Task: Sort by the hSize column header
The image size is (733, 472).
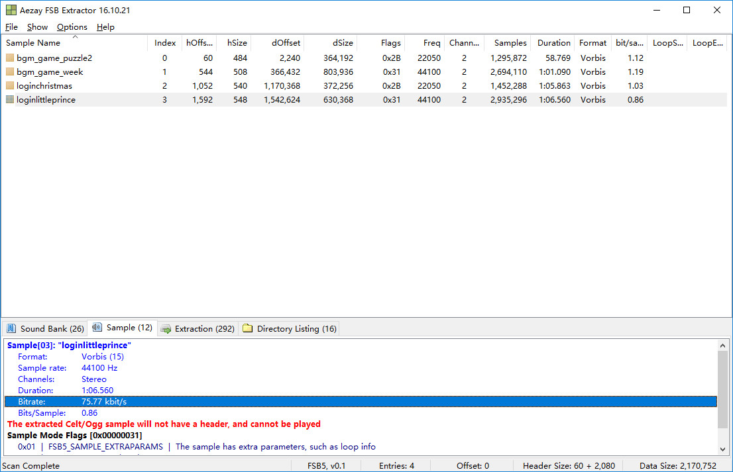Action: (234, 43)
